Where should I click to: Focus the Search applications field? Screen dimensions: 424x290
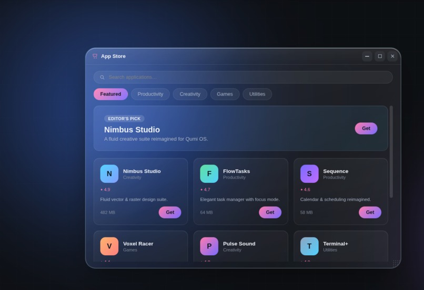tap(243, 77)
